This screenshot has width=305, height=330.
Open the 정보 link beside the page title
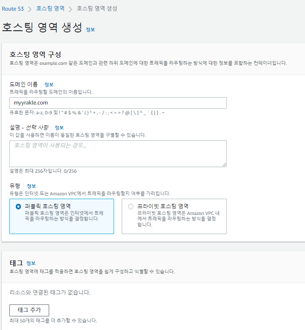[x=91, y=29]
